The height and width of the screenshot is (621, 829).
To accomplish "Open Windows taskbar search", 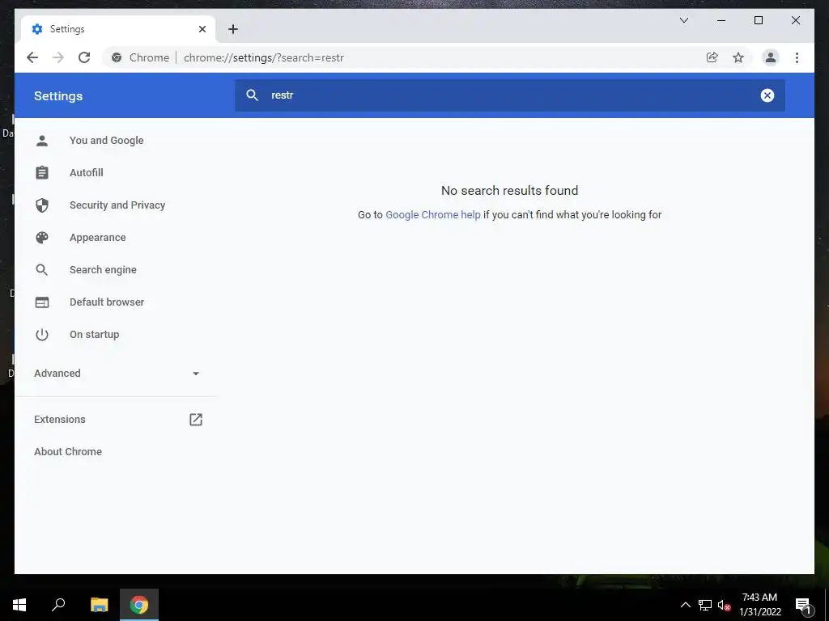I will [x=58, y=605].
